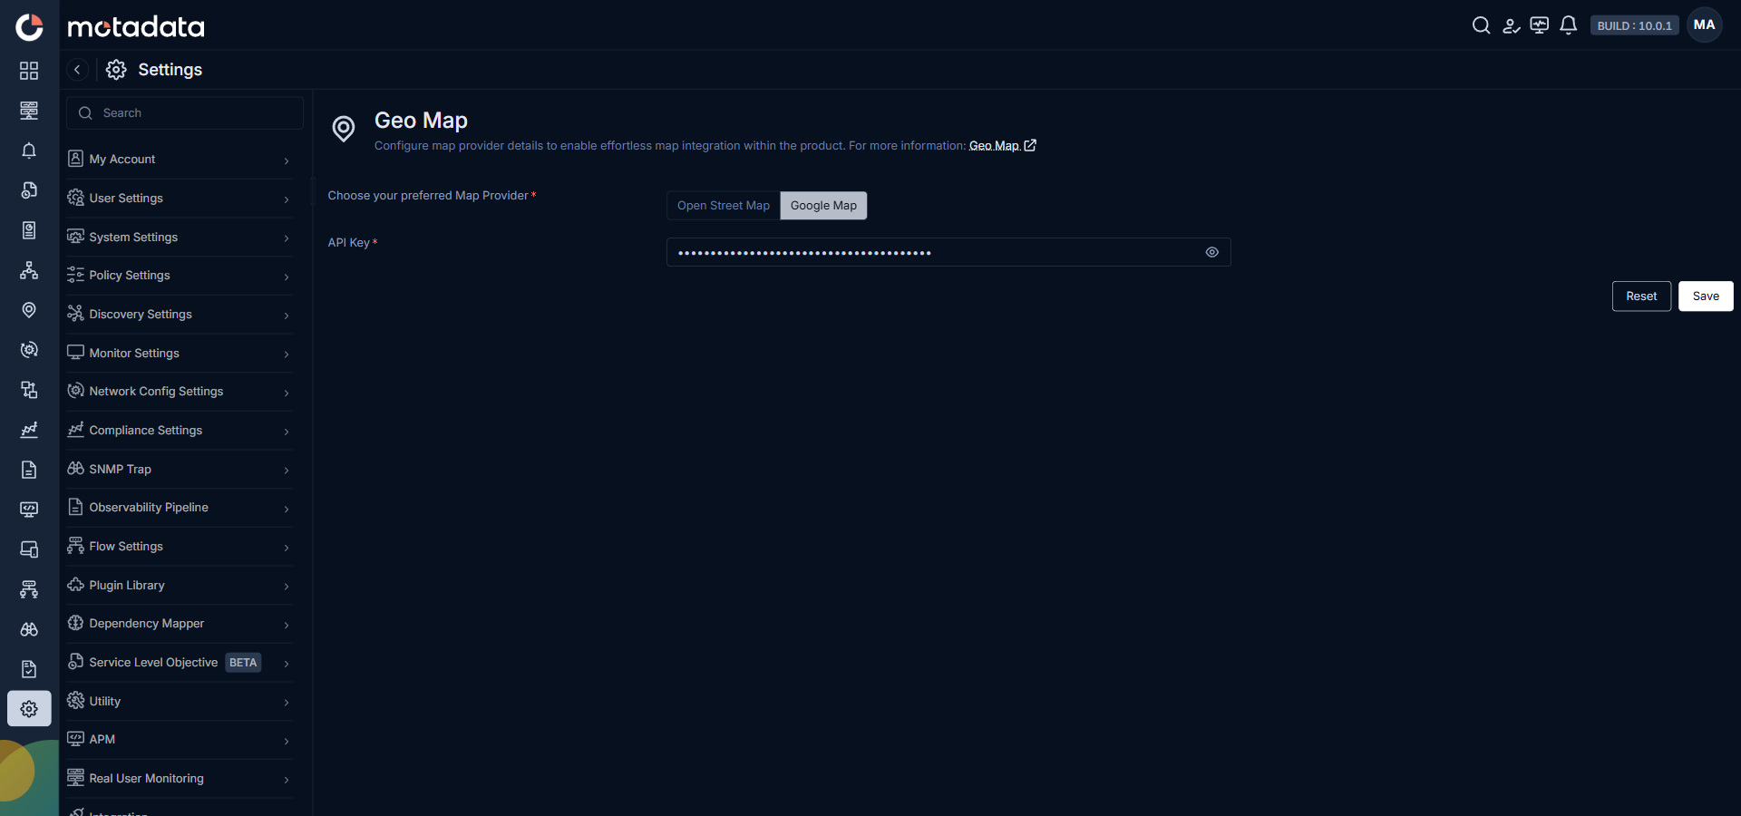Click the user status icon in top bar

pyautogui.click(x=1511, y=25)
